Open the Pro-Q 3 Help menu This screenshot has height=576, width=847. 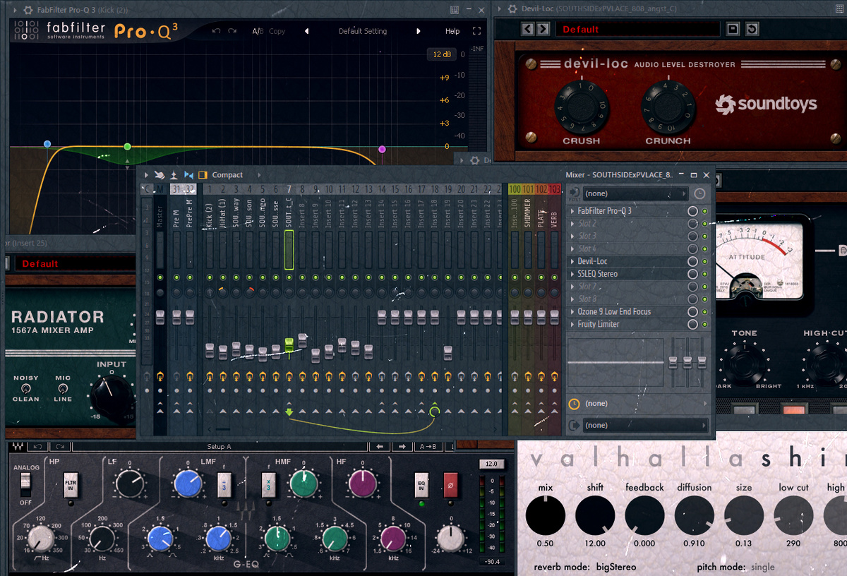[x=452, y=31]
